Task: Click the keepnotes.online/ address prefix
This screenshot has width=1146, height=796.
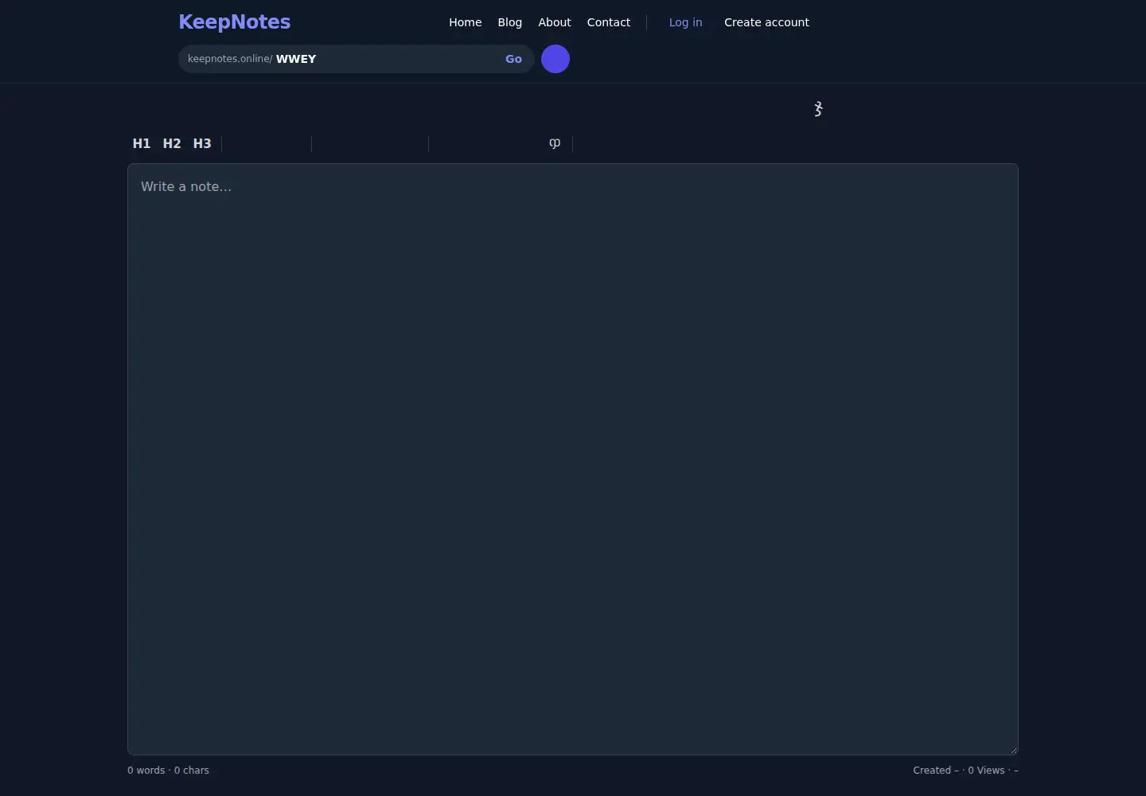Action: click(230, 59)
